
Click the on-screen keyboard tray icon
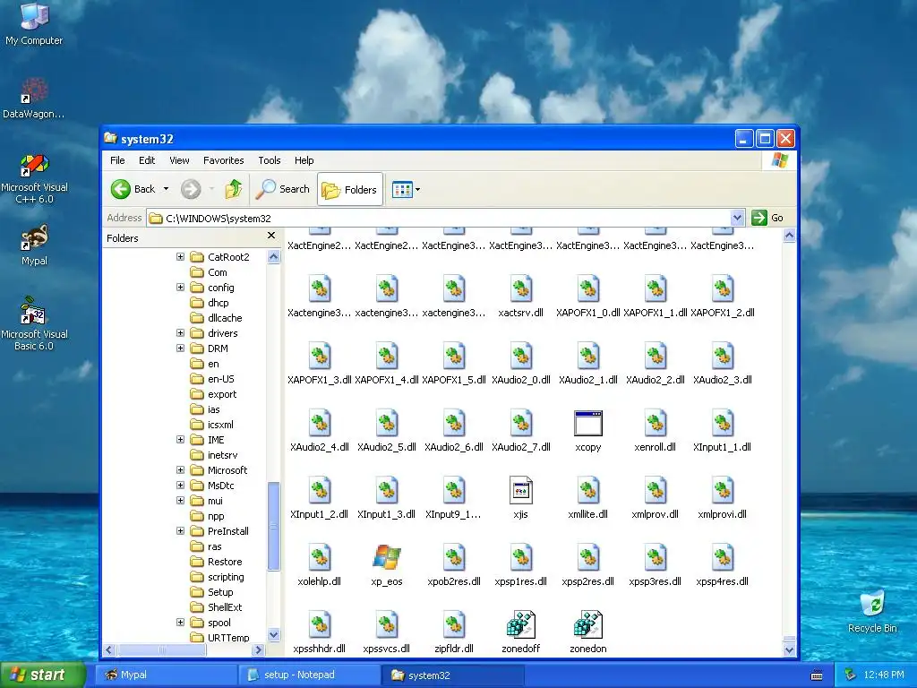[817, 675]
